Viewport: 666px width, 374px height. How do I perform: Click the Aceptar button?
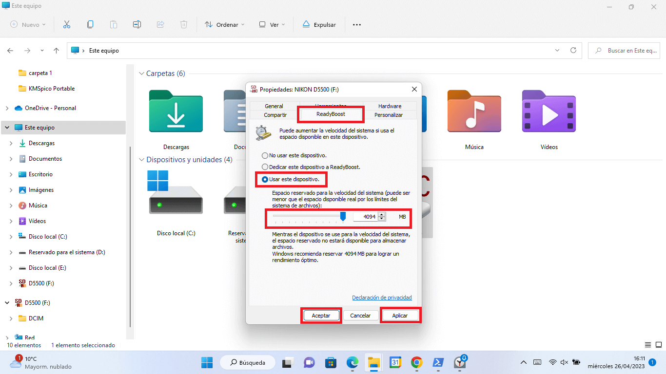[x=321, y=316]
